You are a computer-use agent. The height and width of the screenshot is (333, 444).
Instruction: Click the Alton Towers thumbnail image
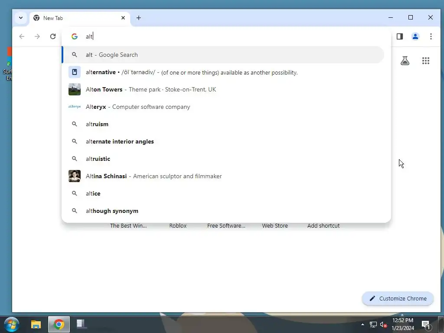75,89
